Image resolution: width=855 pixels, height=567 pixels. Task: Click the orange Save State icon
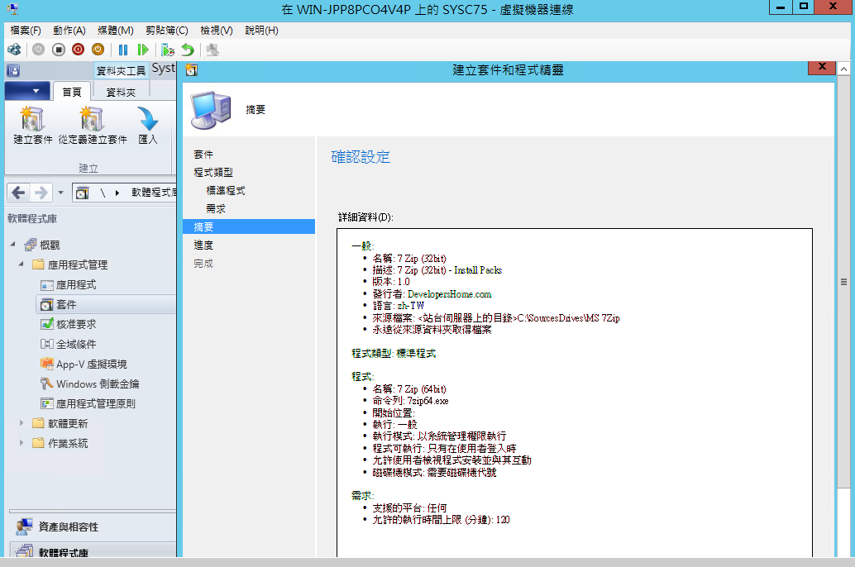(98, 50)
